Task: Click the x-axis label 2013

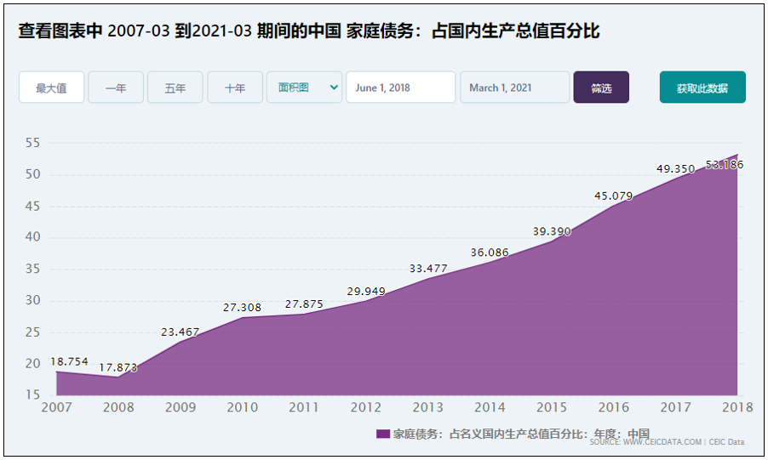Action: 427,407
